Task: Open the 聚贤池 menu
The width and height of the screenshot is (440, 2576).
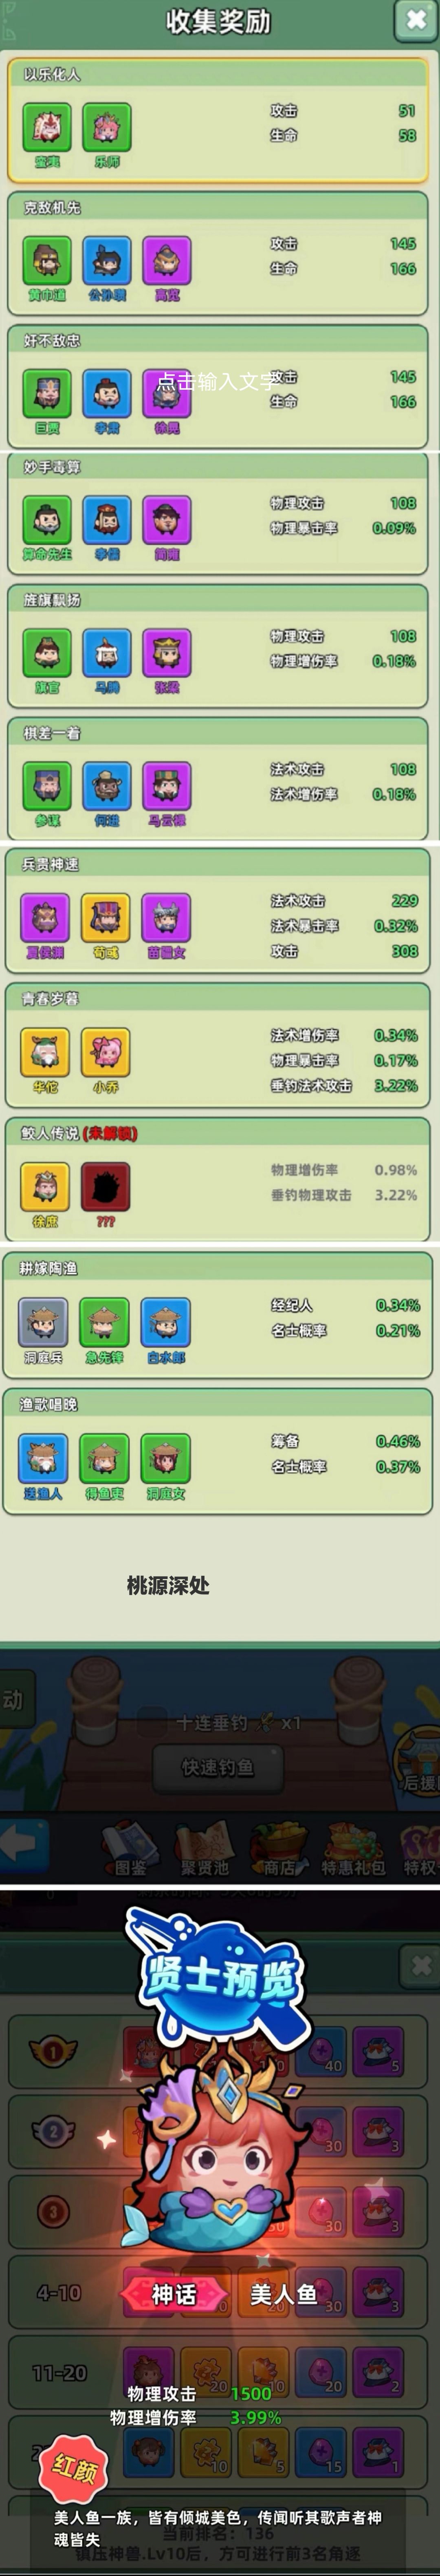Action: pos(204,1848)
